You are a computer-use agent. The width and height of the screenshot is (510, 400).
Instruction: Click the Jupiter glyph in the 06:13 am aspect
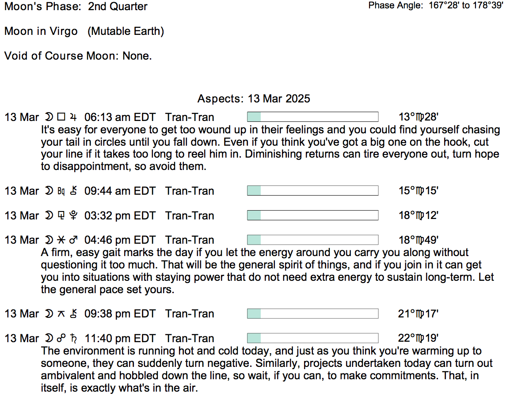pyautogui.click(x=74, y=117)
